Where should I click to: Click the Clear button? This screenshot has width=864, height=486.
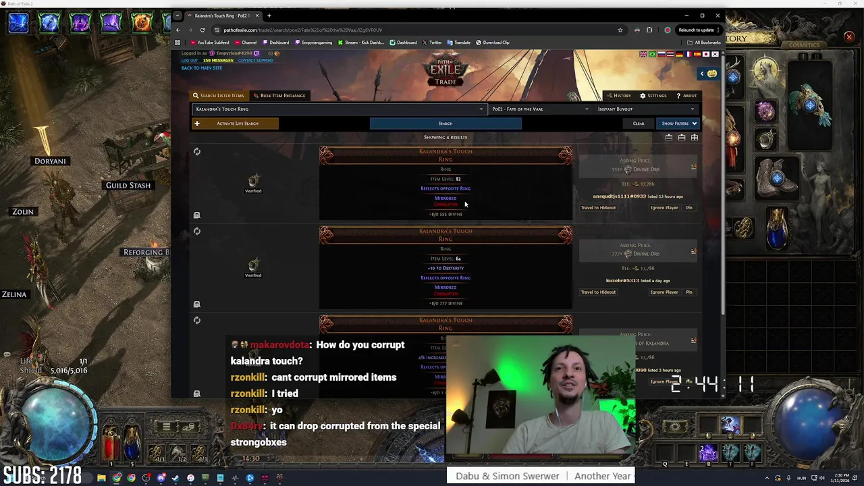coord(639,124)
